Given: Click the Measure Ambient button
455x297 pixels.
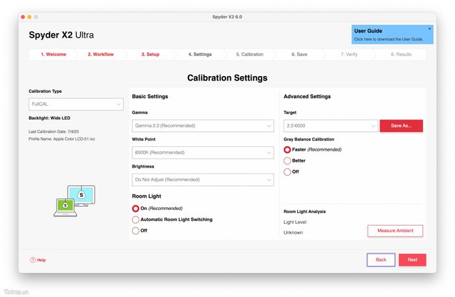Looking at the screenshot, I should coord(395,231).
